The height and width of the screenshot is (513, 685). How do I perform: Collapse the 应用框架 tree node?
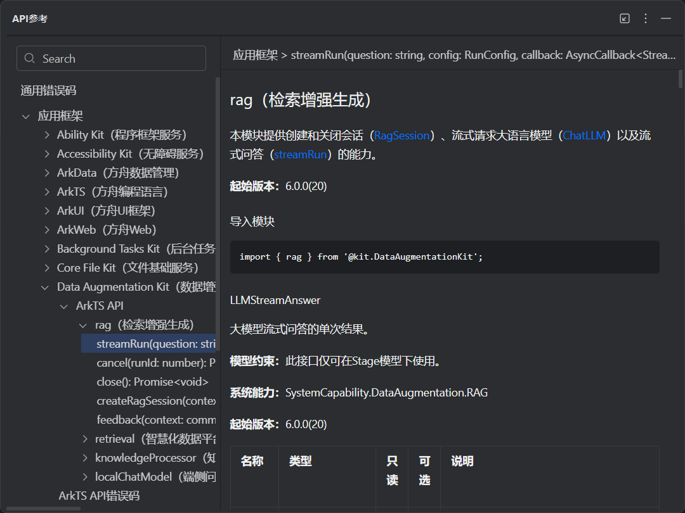pos(26,116)
